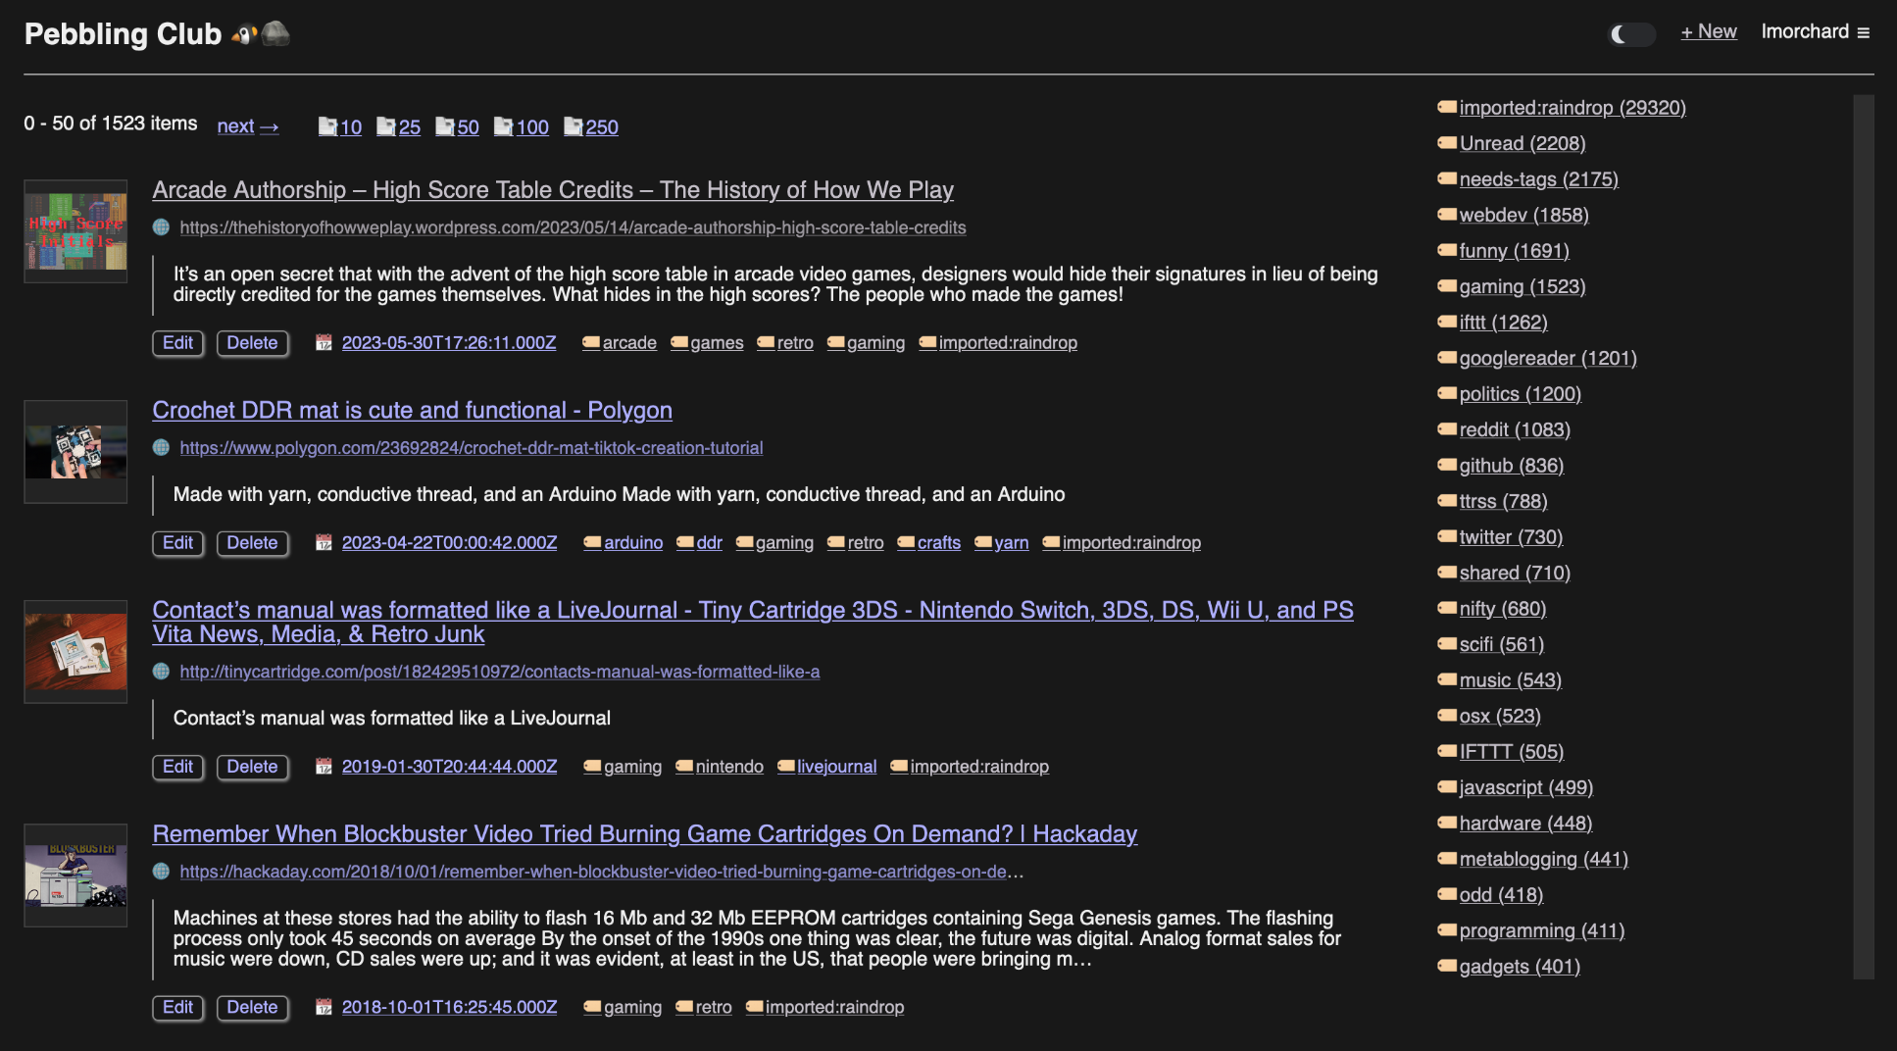Go to next page of items
1897x1051 pixels.
247,126
